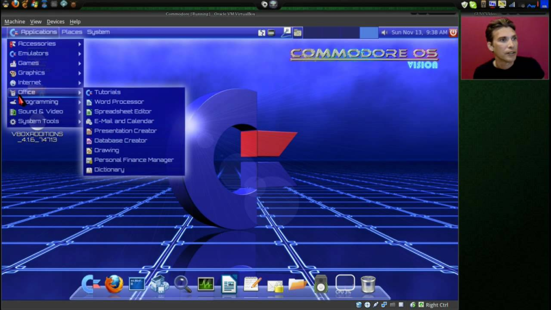
Task: Expand the Internet submenu
Action: [x=45, y=82]
